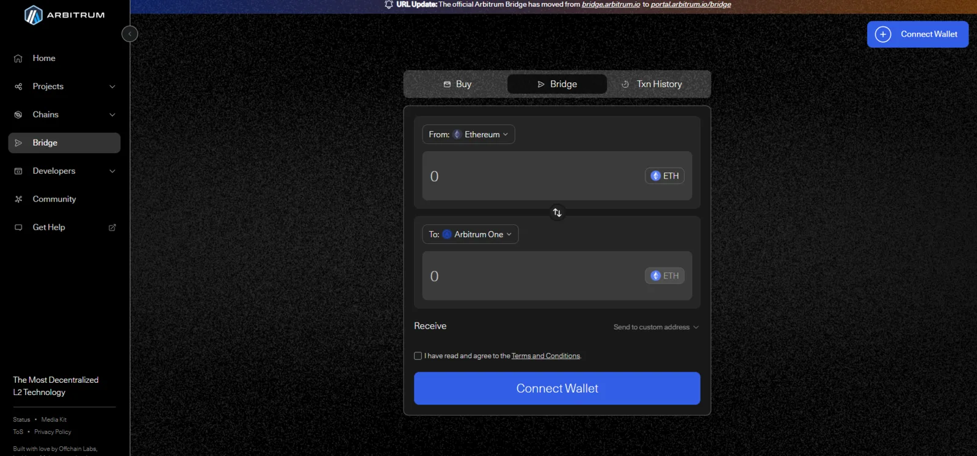
Task: Open Get Help in the sidebar
Action: 64,227
